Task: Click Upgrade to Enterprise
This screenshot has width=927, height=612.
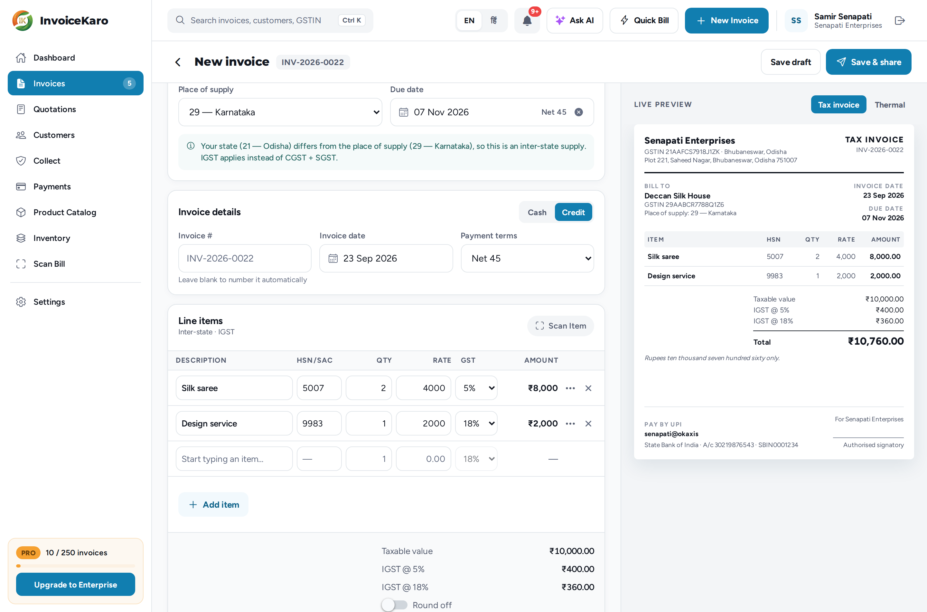Action: coord(75,584)
